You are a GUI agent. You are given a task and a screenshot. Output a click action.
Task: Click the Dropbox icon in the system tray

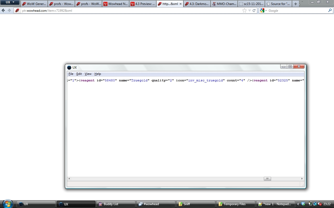[303, 204]
